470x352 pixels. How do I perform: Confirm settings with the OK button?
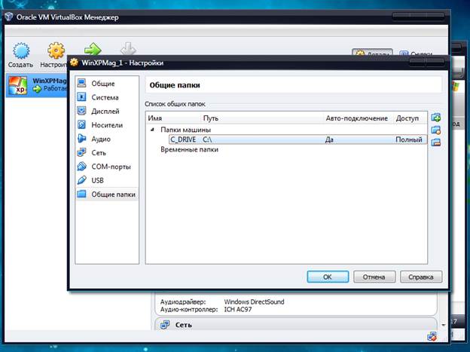(x=328, y=277)
